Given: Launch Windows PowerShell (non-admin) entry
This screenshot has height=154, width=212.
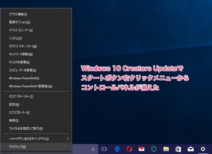Looking at the screenshot, I should [x=36, y=78].
